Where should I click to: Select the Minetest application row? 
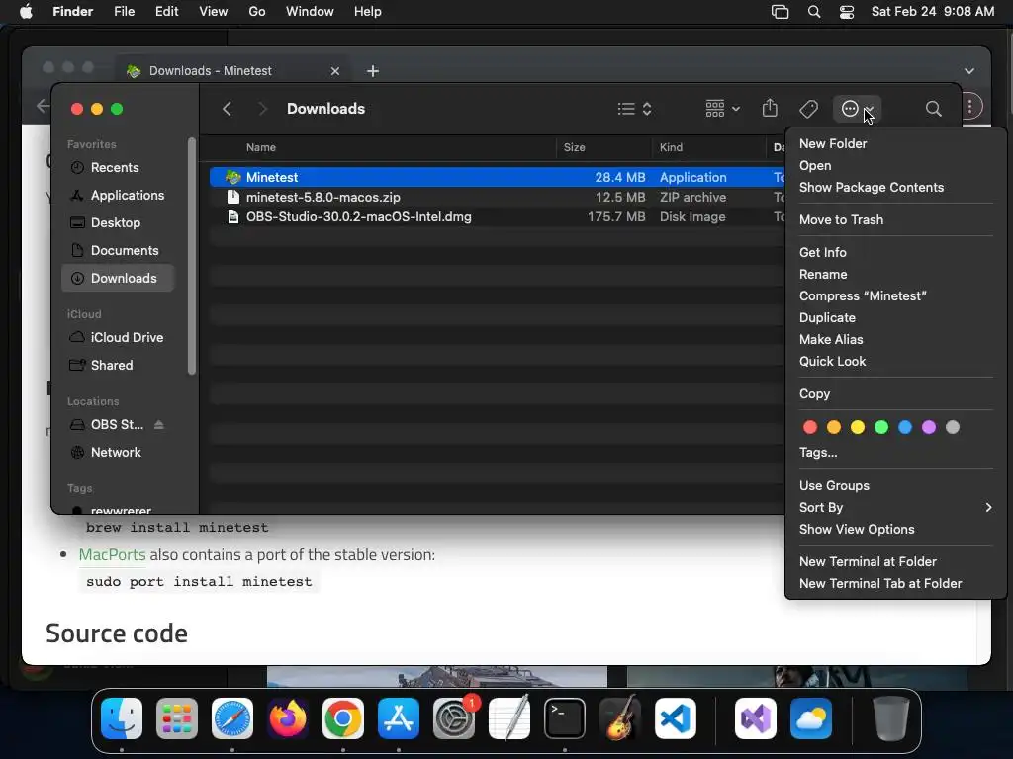pos(497,177)
